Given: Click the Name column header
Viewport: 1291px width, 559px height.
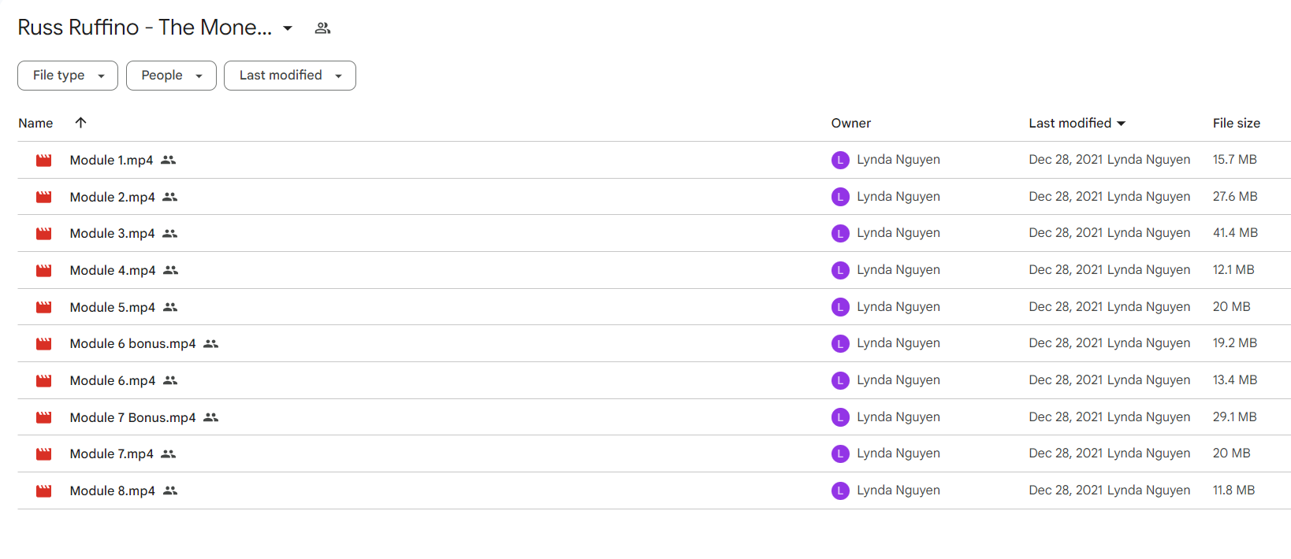Looking at the screenshot, I should [35, 124].
